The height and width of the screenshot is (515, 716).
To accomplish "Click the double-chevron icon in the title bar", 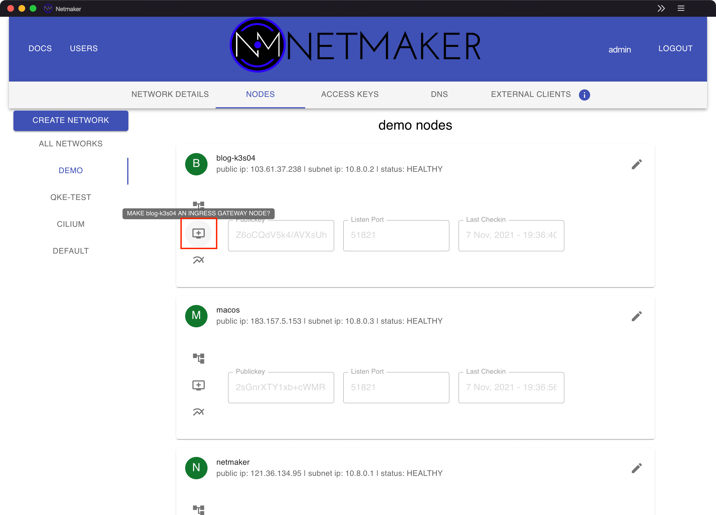I will (661, 8).
